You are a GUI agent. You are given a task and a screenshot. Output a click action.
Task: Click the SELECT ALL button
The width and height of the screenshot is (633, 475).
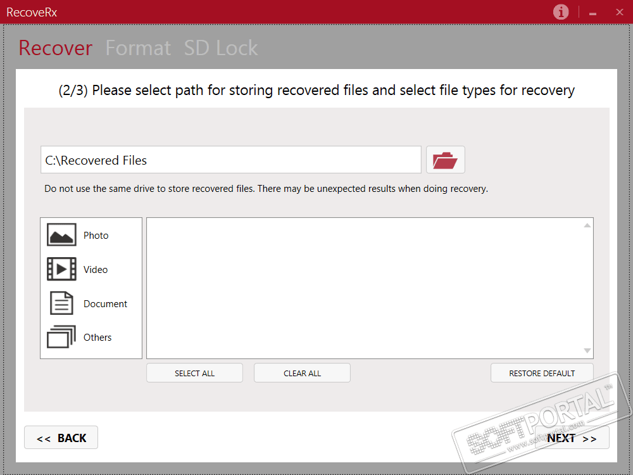coord(194,373)
